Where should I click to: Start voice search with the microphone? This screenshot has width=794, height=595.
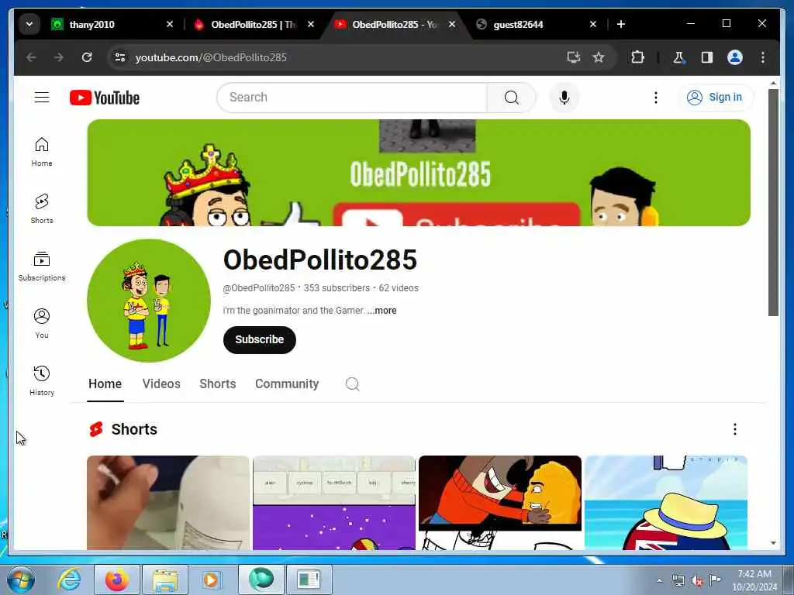tap(564, 97)
